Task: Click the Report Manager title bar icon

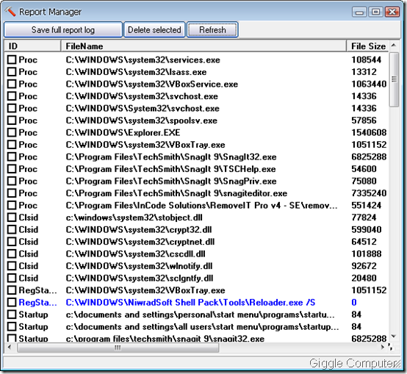Action: tap(10, 12)
